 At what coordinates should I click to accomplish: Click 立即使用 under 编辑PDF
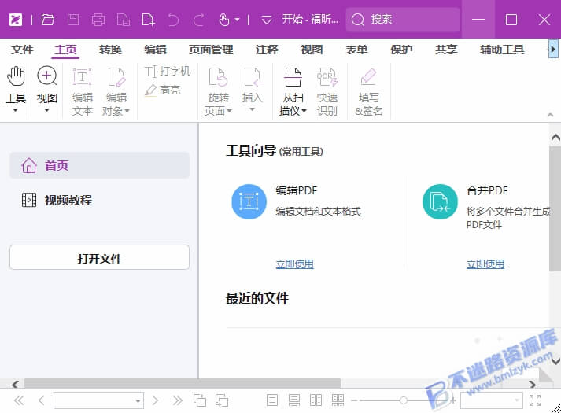(x=295, y=264)
